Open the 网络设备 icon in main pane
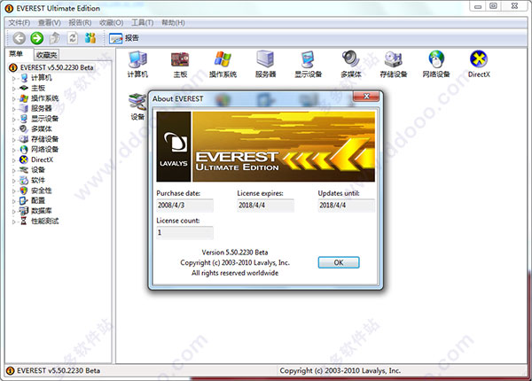Viewport: 532px width, 381px height. coord(436,64)
